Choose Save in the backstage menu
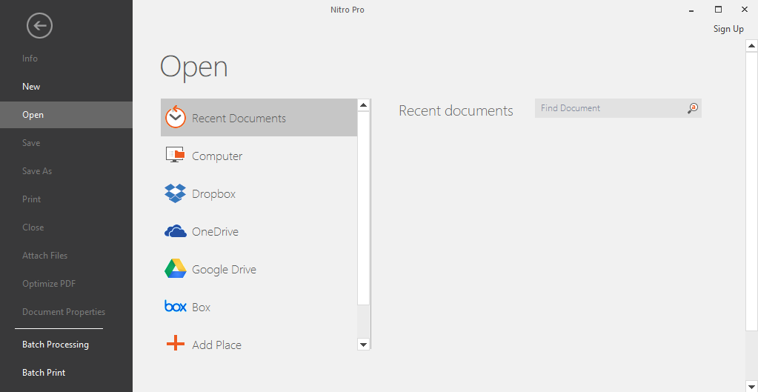This screenshot has width=758, height=392. point(31,143)
